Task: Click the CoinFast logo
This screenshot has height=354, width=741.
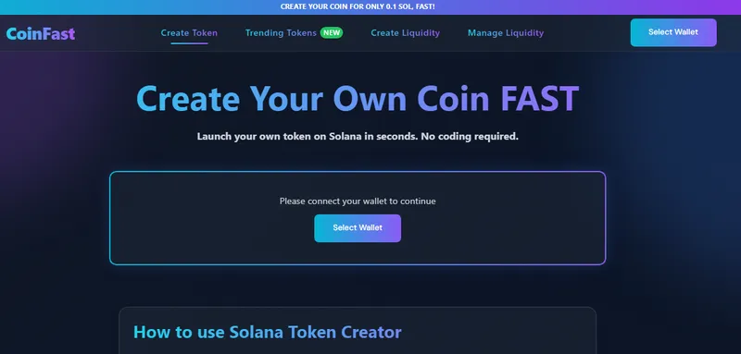Action: 41,33
